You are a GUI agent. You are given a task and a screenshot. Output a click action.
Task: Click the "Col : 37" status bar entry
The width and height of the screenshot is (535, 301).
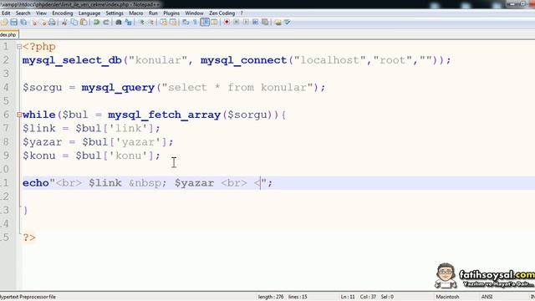click(x=368, y=297)
